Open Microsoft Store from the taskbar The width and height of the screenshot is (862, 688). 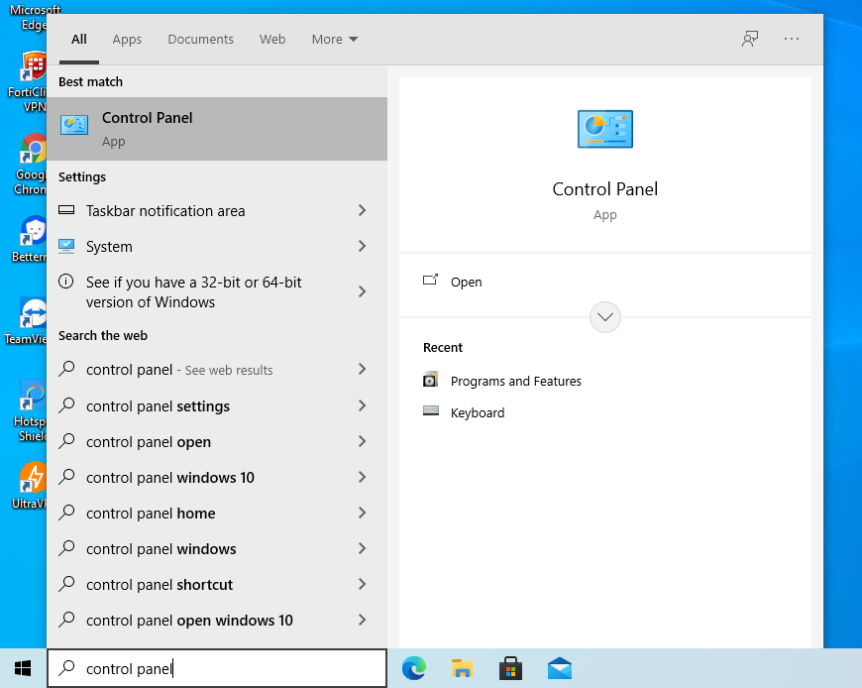(510, 668)
